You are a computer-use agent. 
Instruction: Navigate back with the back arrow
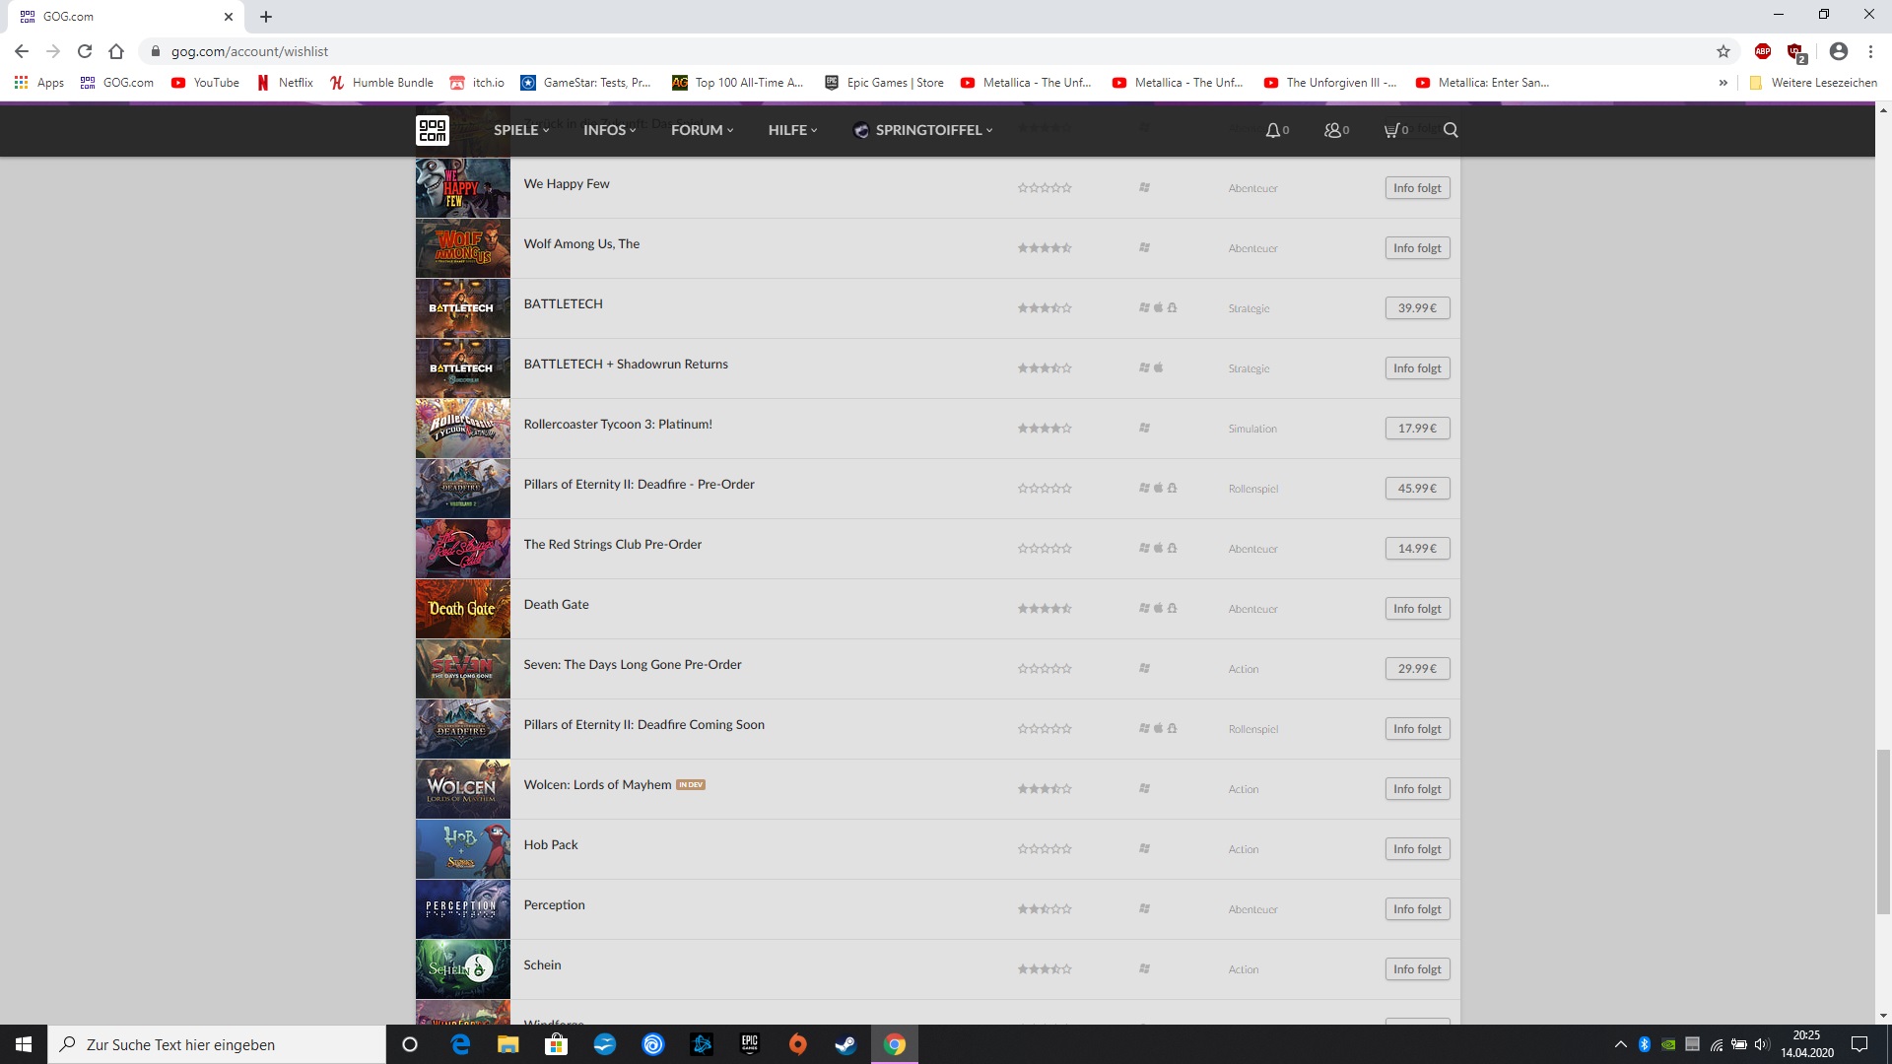point(22,51)
